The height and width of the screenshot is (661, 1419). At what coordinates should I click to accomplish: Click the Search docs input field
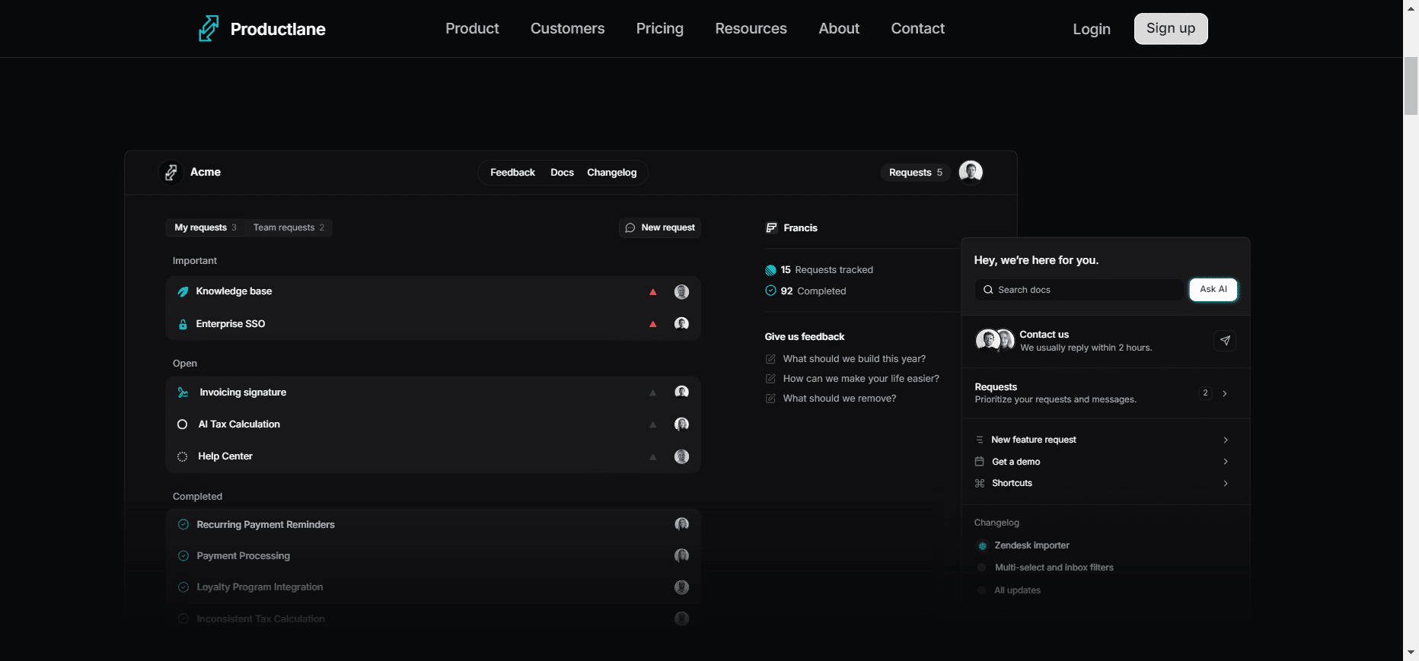[1079, 290]
